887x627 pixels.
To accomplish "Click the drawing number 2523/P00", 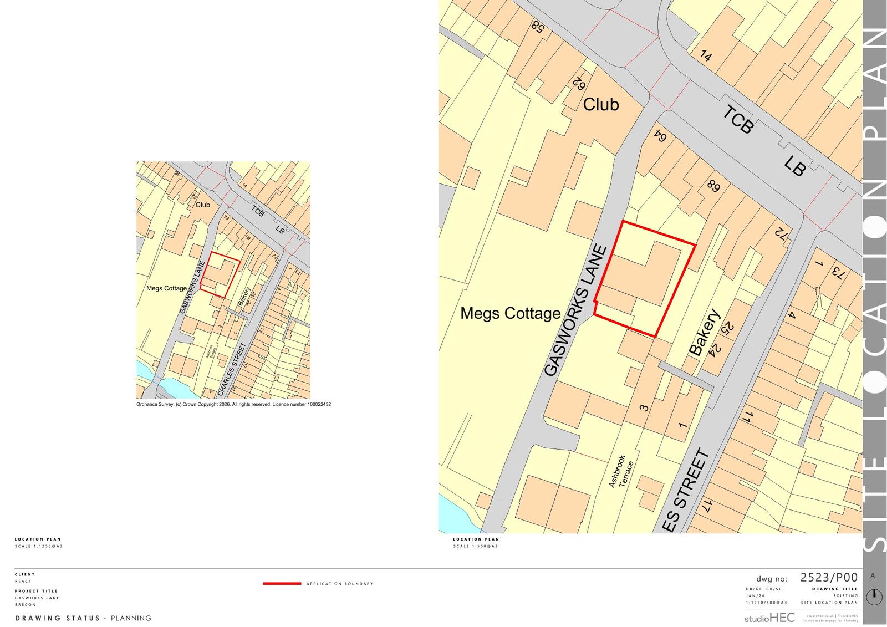I will click(x=828, y=577).
